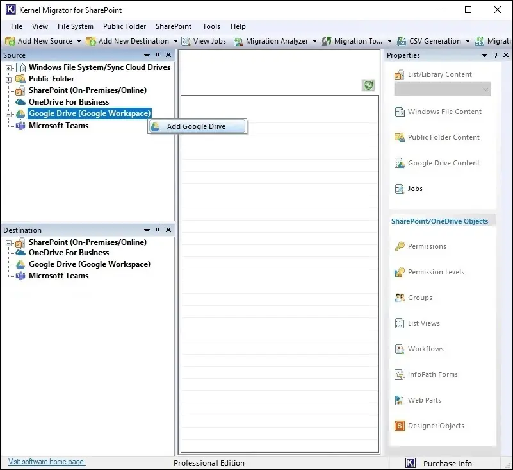Screen dimensions: 513x470
Task: Select SharePoint (On-Premises/Online) in Destination tree
Action: (88, 242)
